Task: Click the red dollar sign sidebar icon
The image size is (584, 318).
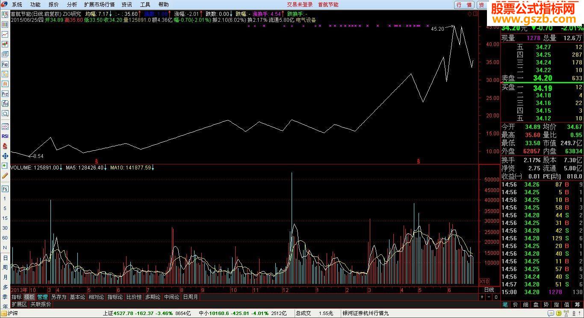Action: 5,146
